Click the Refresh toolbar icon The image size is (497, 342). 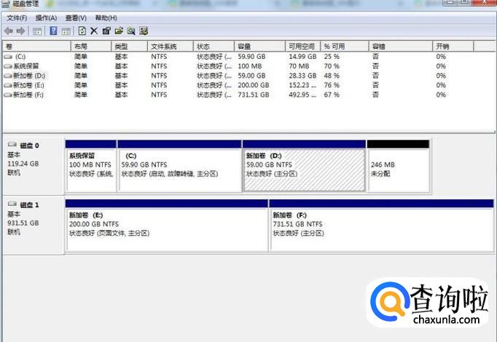[x=82, y=31]
